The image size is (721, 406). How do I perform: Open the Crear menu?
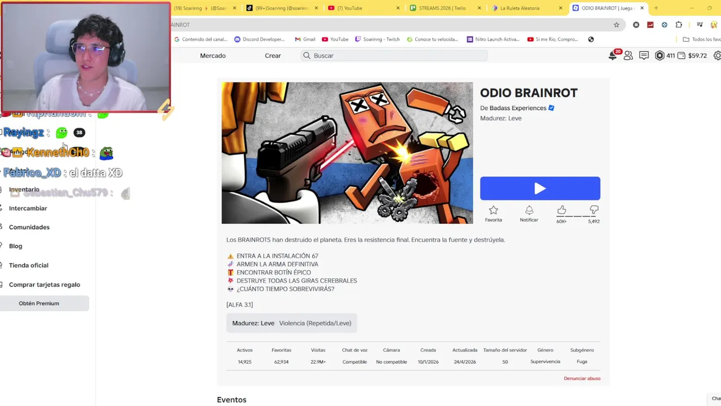273,55
